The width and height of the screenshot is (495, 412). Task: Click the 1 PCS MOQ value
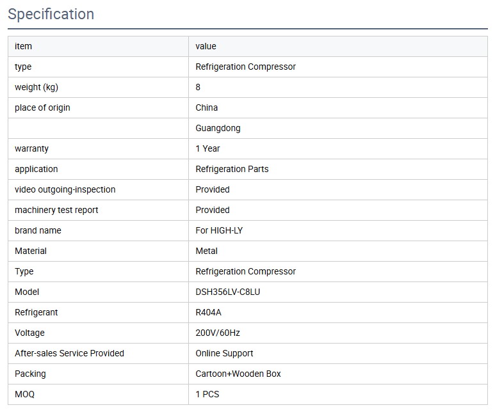207,394
